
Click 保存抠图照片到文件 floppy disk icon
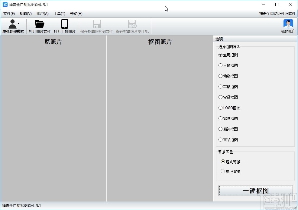96,24
